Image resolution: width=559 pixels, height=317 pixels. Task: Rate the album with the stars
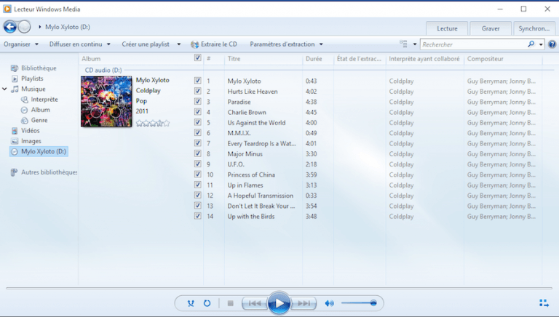click(153, 124)
